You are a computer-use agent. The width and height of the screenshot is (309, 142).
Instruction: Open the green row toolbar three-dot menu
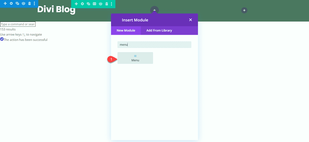pos(112,4)
